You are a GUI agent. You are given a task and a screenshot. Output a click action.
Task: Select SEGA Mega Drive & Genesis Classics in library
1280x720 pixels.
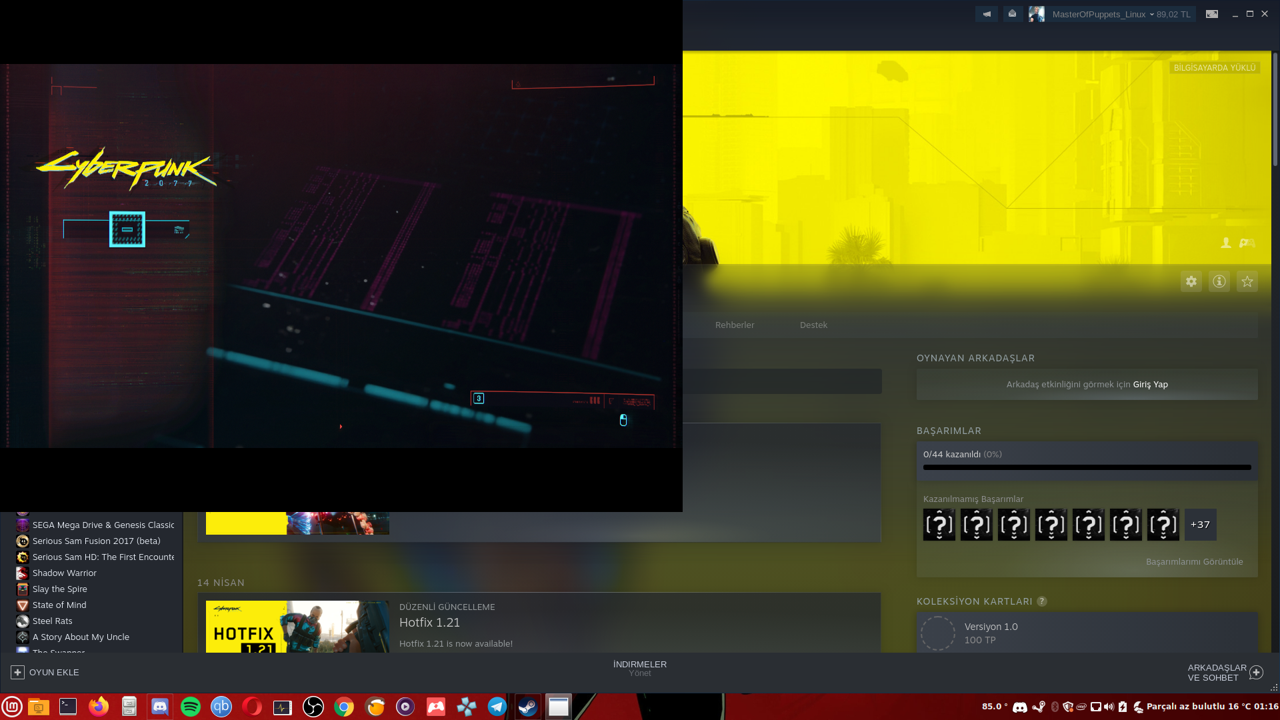[95, 525]
